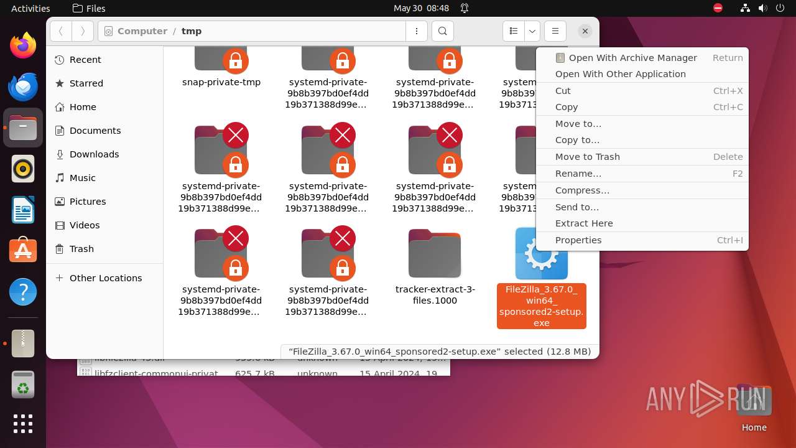Viewport: 796px width, 448px height.
Task: Choose Send to… in context menu
Action: pos(642,207)
